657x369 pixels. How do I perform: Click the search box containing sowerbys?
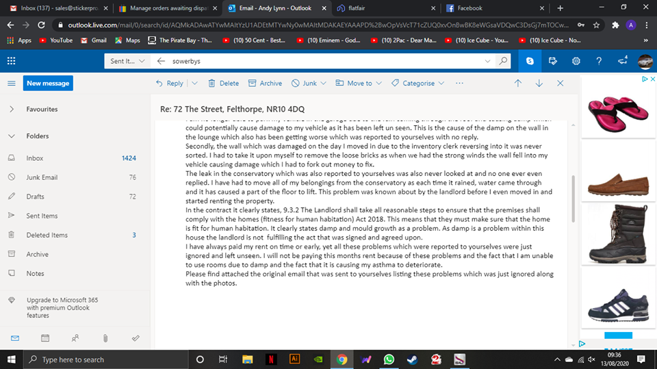click(328, 61)
